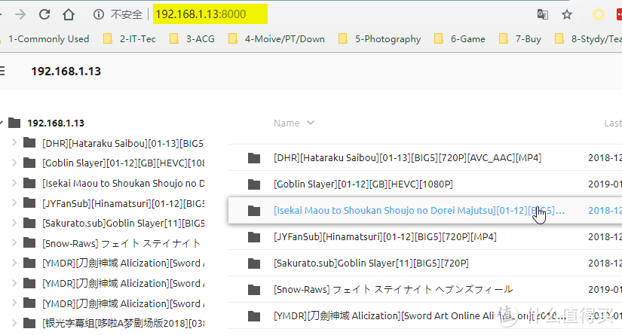
Task: Reload the page with refresh icon
Action: (x=44, y=14)
